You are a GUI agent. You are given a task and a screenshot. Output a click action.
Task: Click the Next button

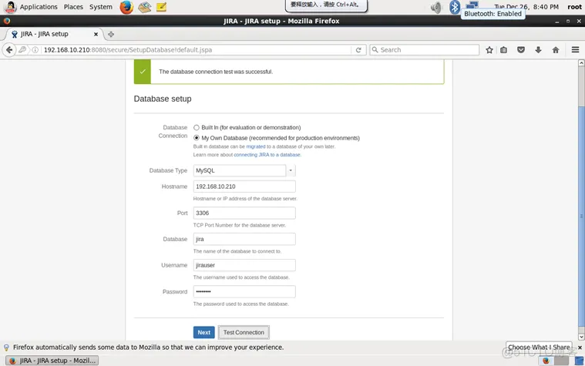(x=203, y=332)
